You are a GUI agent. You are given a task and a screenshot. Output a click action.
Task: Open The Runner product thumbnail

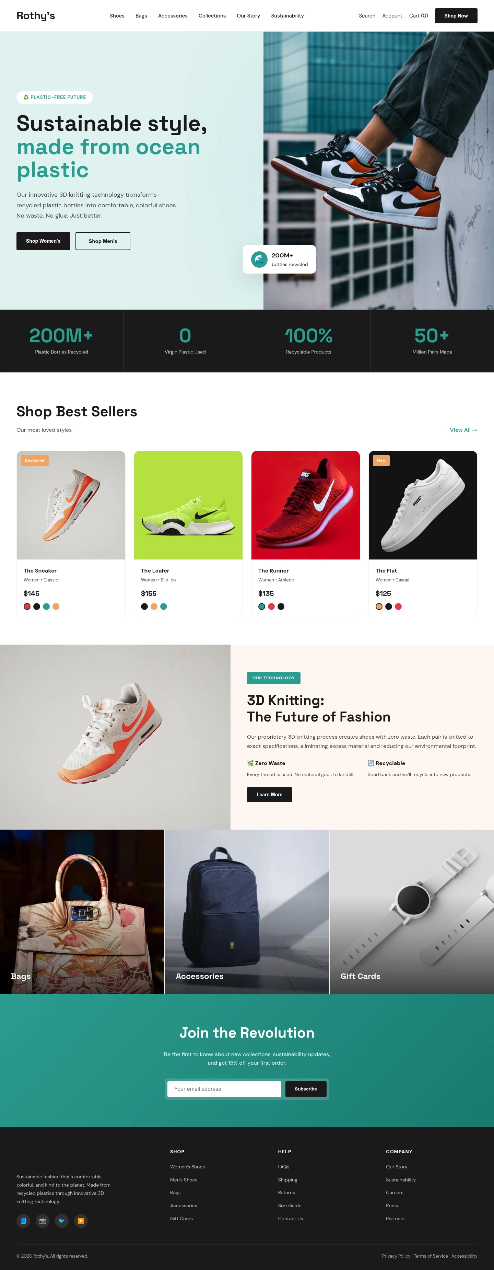tap(305, 505)
